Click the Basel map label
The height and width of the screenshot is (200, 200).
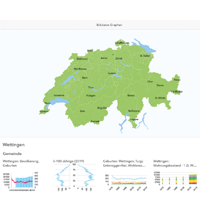90,51
